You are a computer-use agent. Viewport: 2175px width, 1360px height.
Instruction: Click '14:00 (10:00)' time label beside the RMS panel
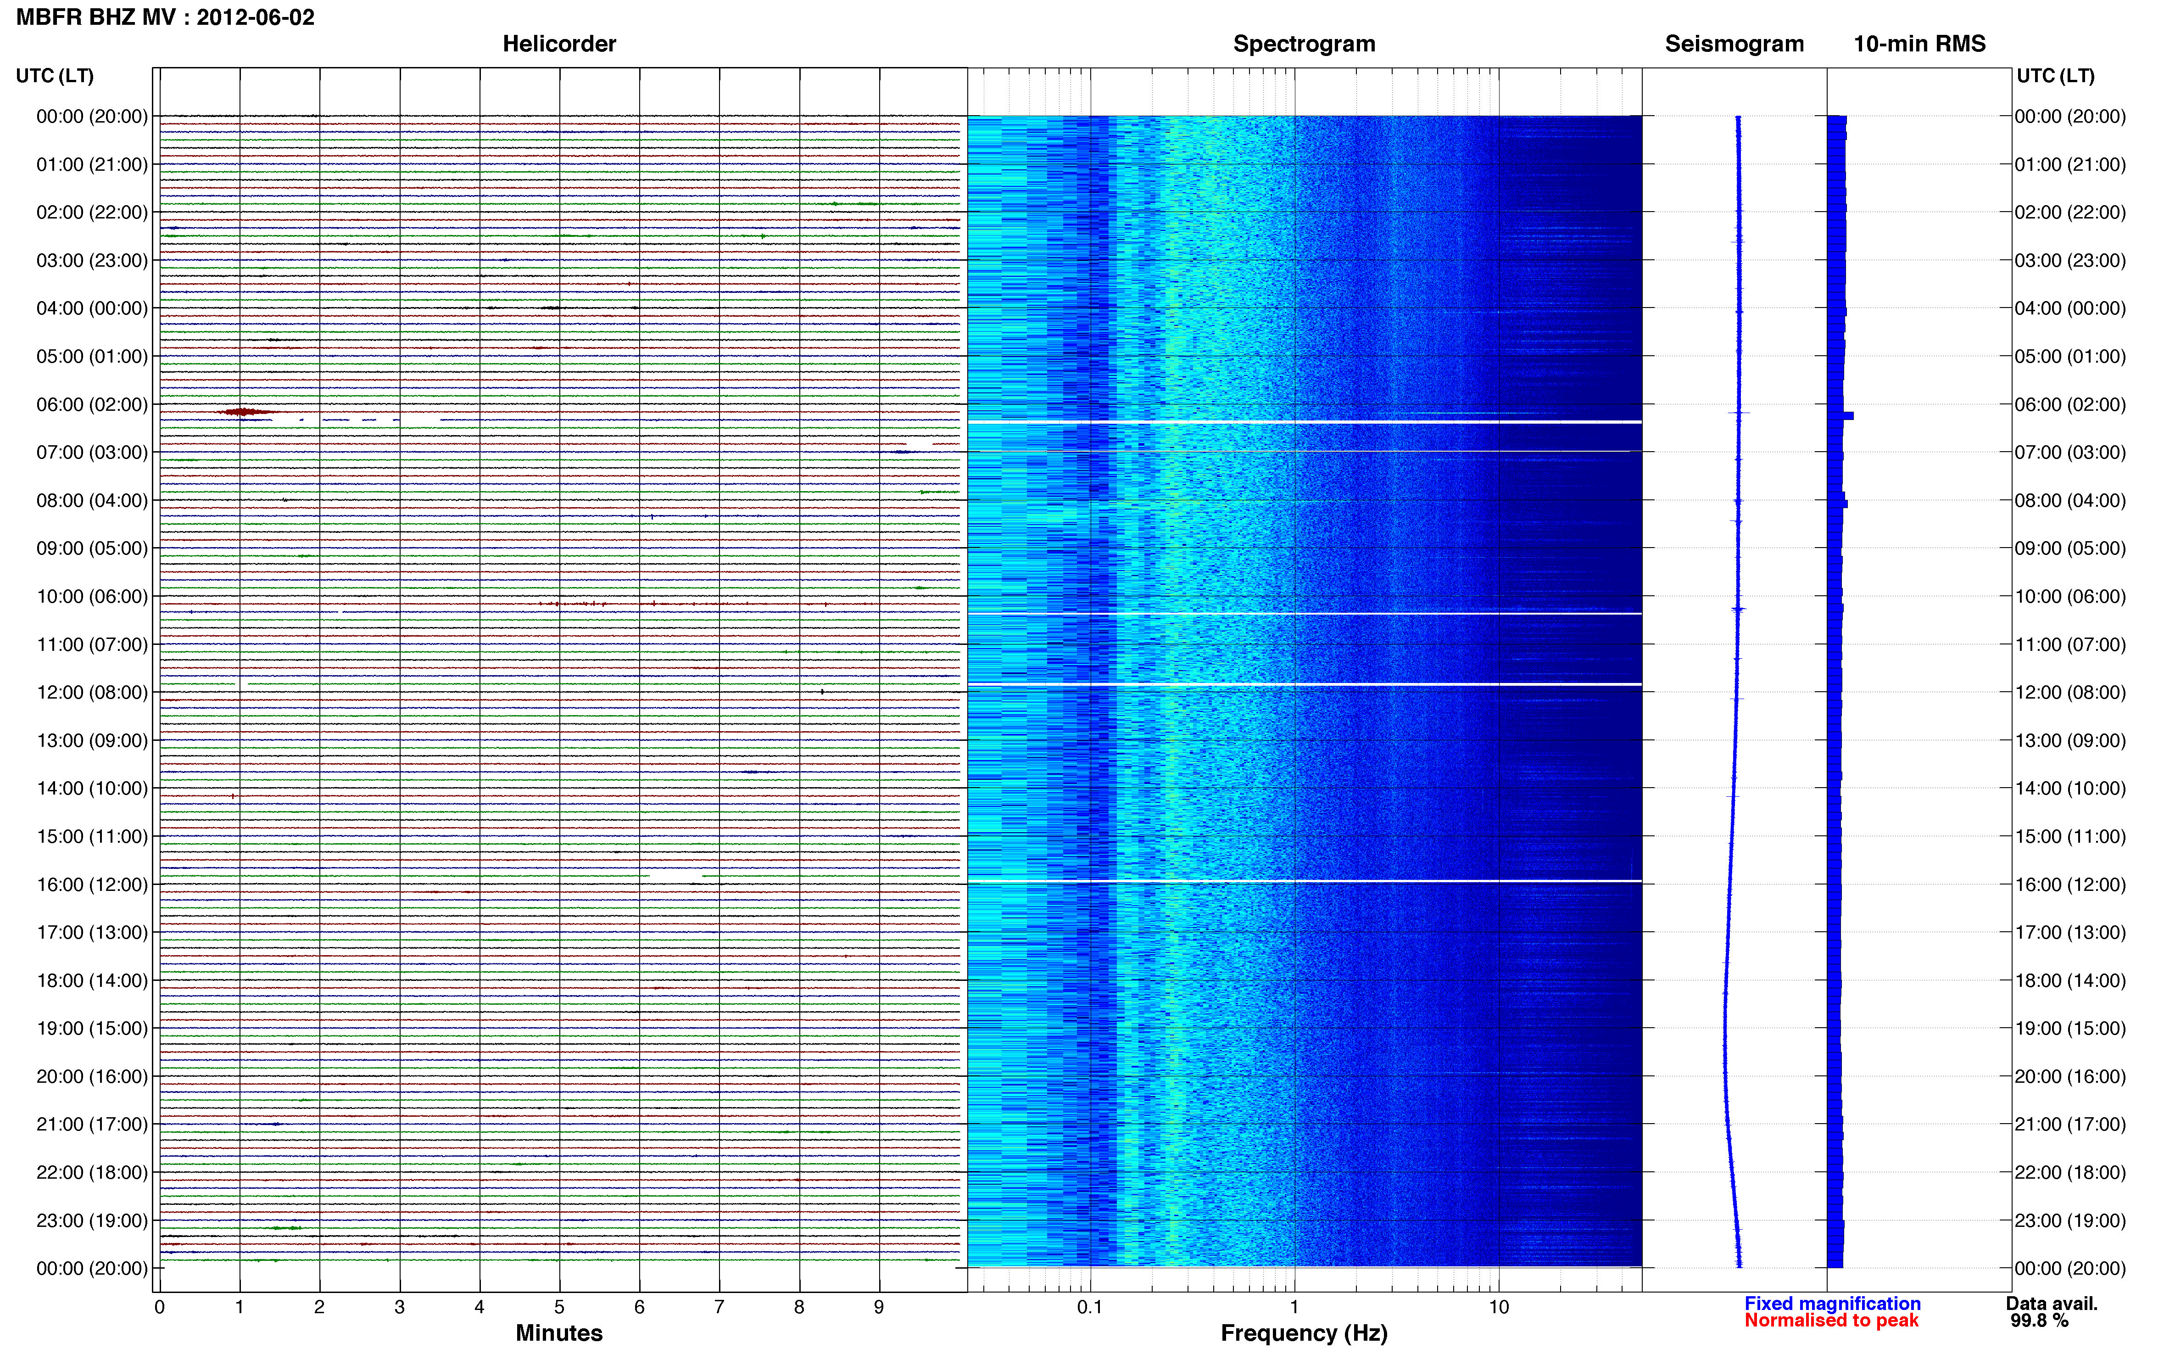click(2070, 788)
